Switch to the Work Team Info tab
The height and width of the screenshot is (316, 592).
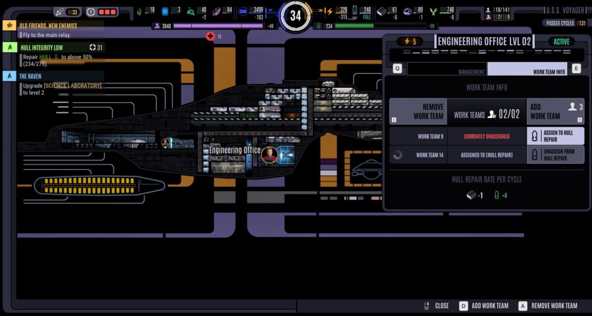pos(527,69)
